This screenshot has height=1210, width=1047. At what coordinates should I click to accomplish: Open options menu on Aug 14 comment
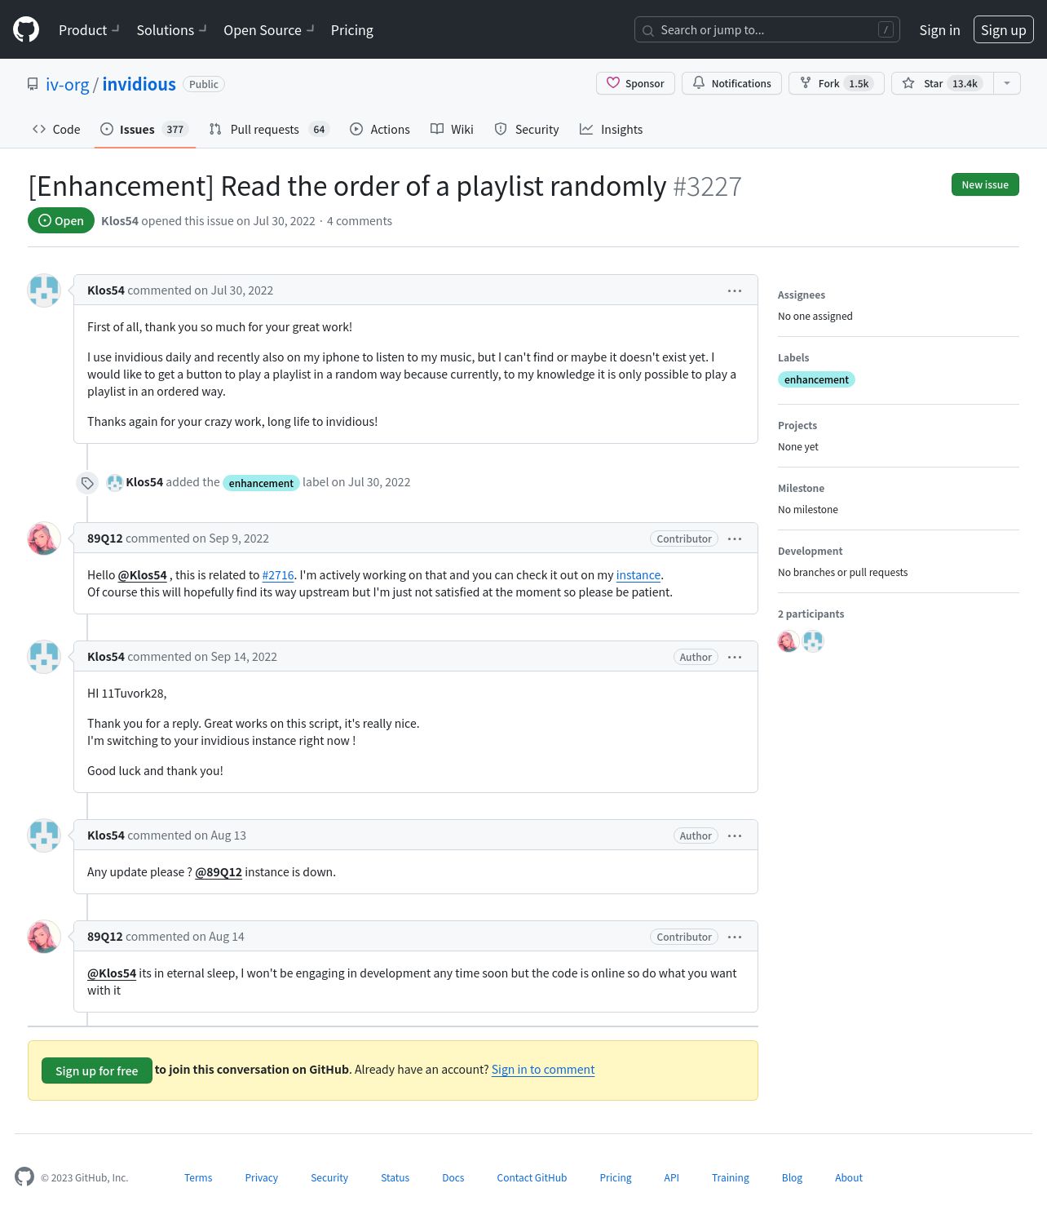(x=735, y=937)
